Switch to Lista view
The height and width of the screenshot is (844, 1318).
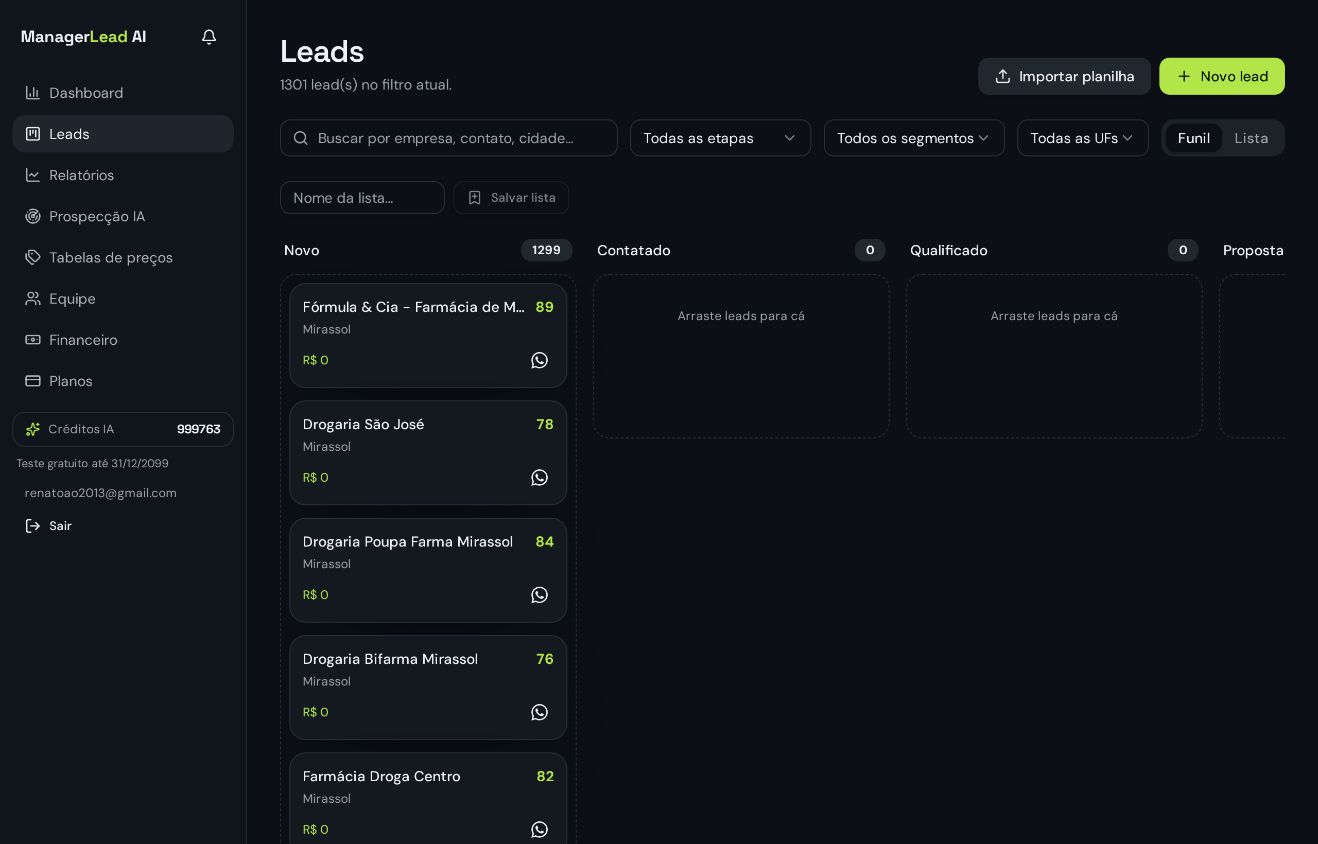click(1251, 138)
